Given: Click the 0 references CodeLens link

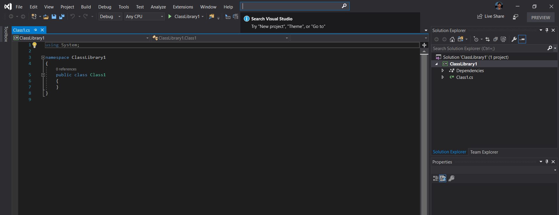Looking at the screenshot, I should pyautogui.click(x=66, y=69).
